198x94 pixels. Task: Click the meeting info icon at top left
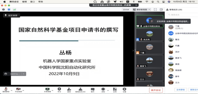[x=3, y=10]
